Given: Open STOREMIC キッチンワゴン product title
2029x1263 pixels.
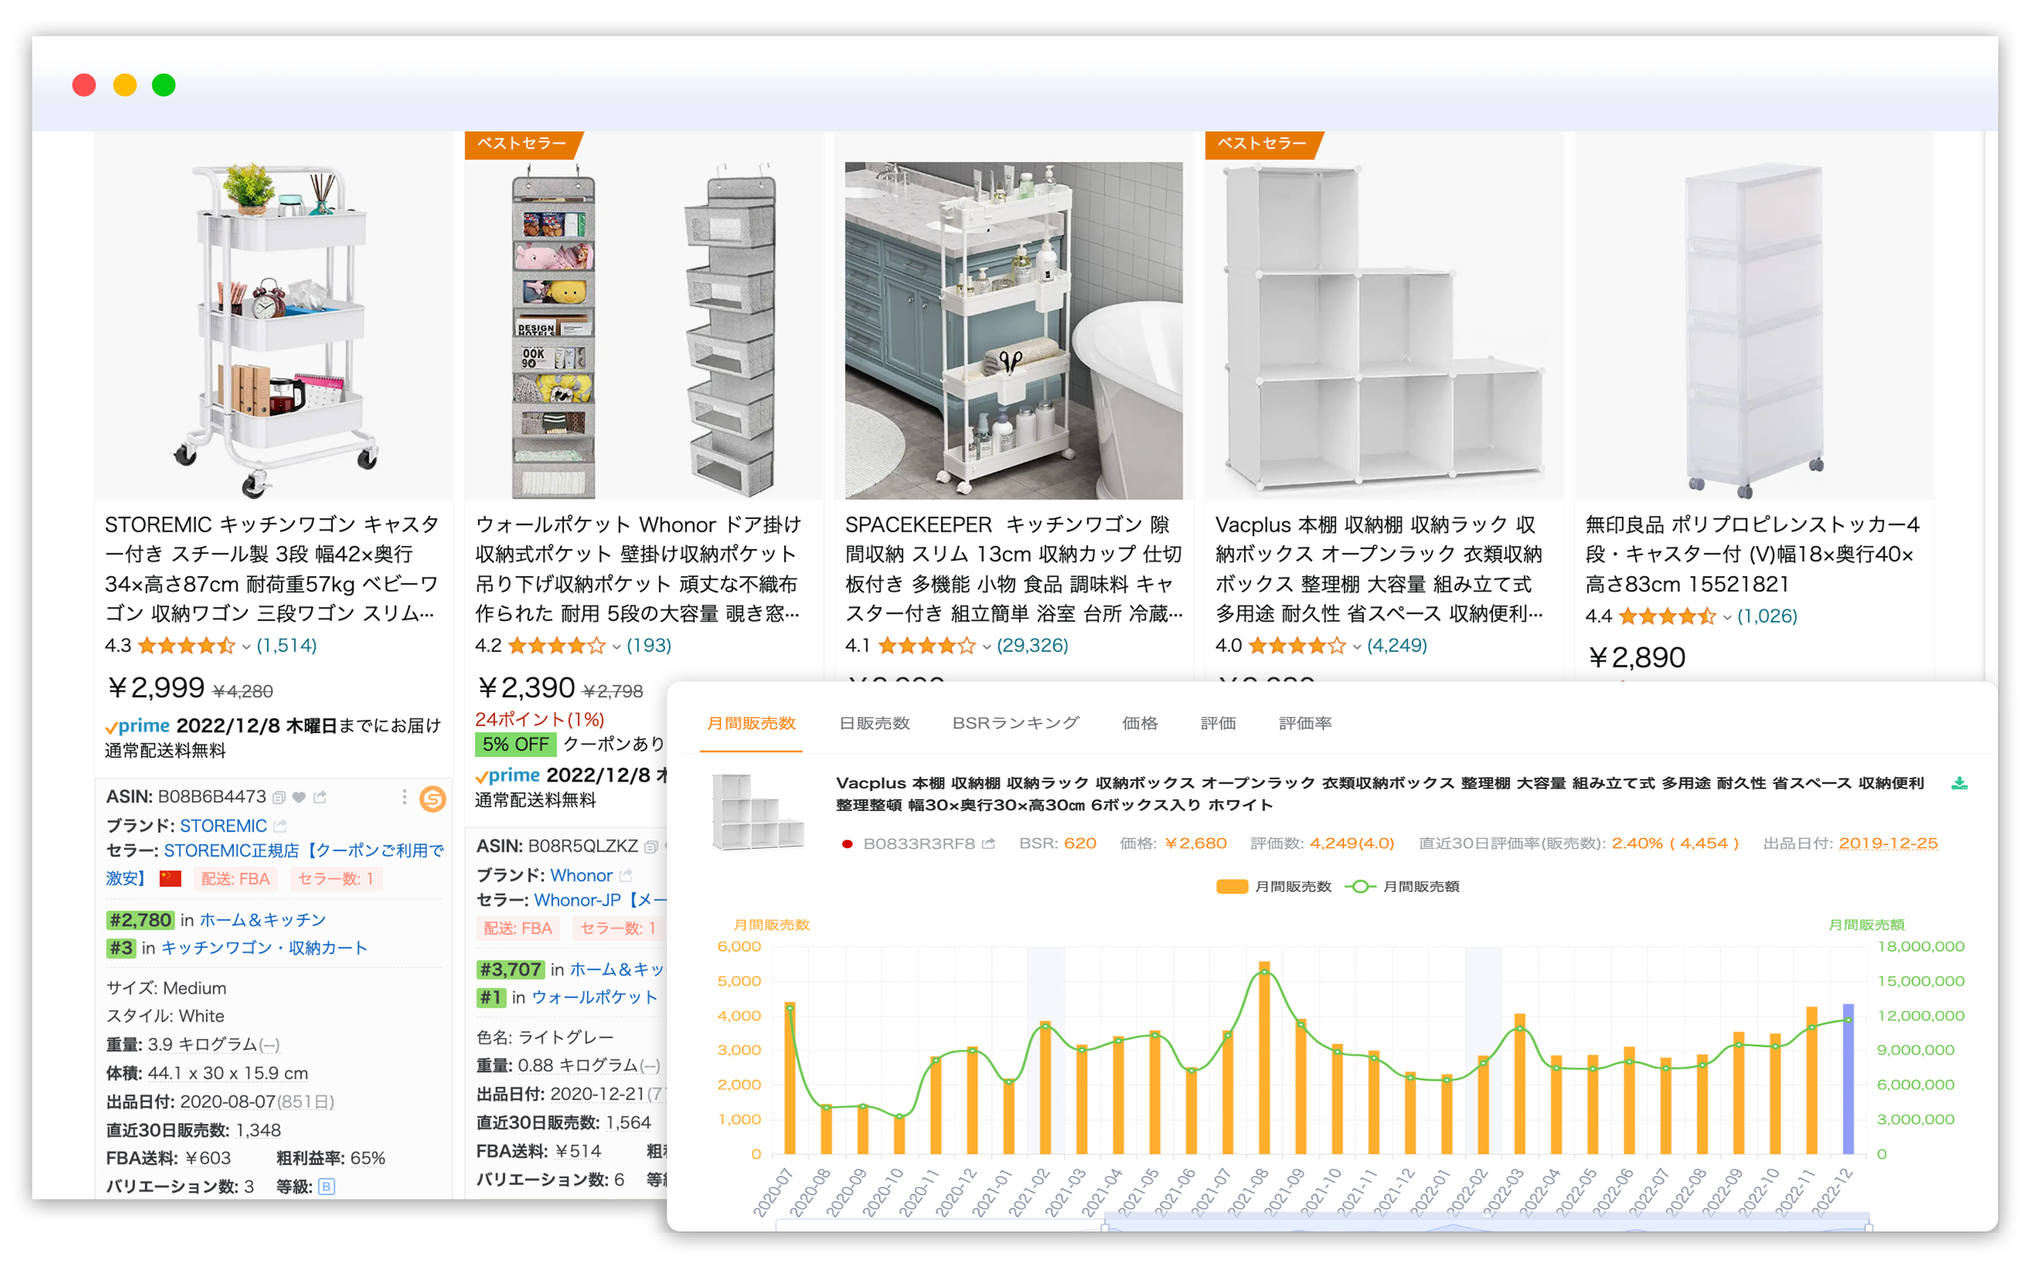Looking at the screenshot, I should pyautogui.click(x=272, y=569).
